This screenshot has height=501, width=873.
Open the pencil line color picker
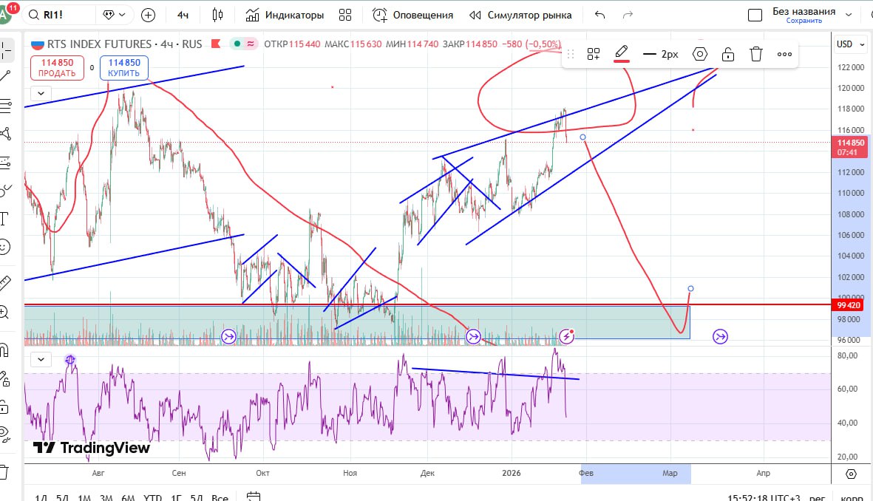coord(622,54)
